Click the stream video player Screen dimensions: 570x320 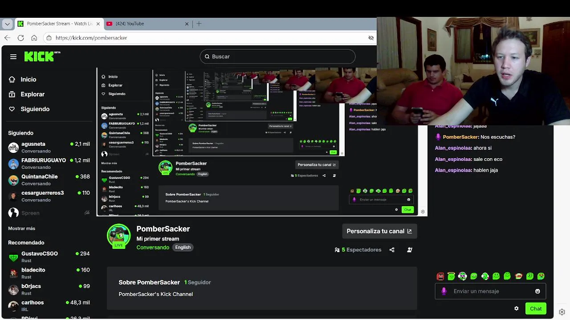click(262, 142)
